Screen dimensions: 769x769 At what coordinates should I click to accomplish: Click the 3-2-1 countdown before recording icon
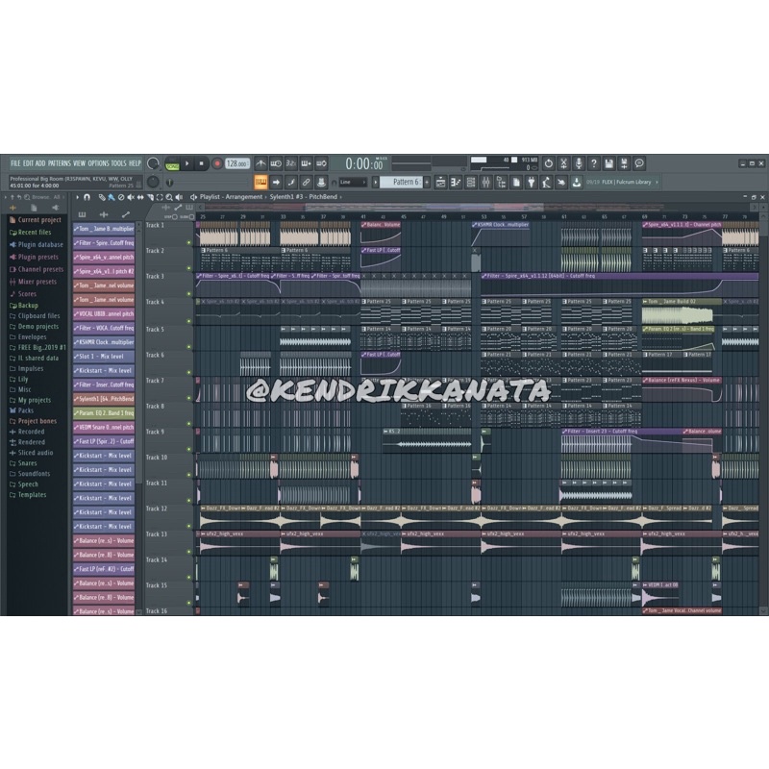[291, 163]
